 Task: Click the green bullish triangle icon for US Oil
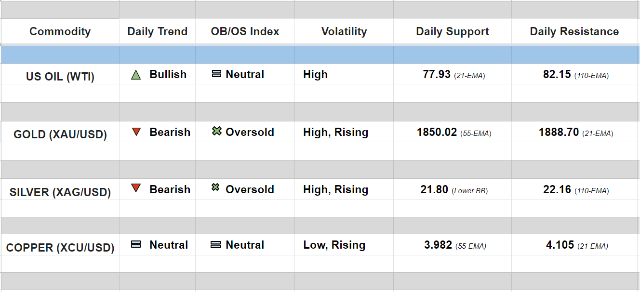point(136,75)
